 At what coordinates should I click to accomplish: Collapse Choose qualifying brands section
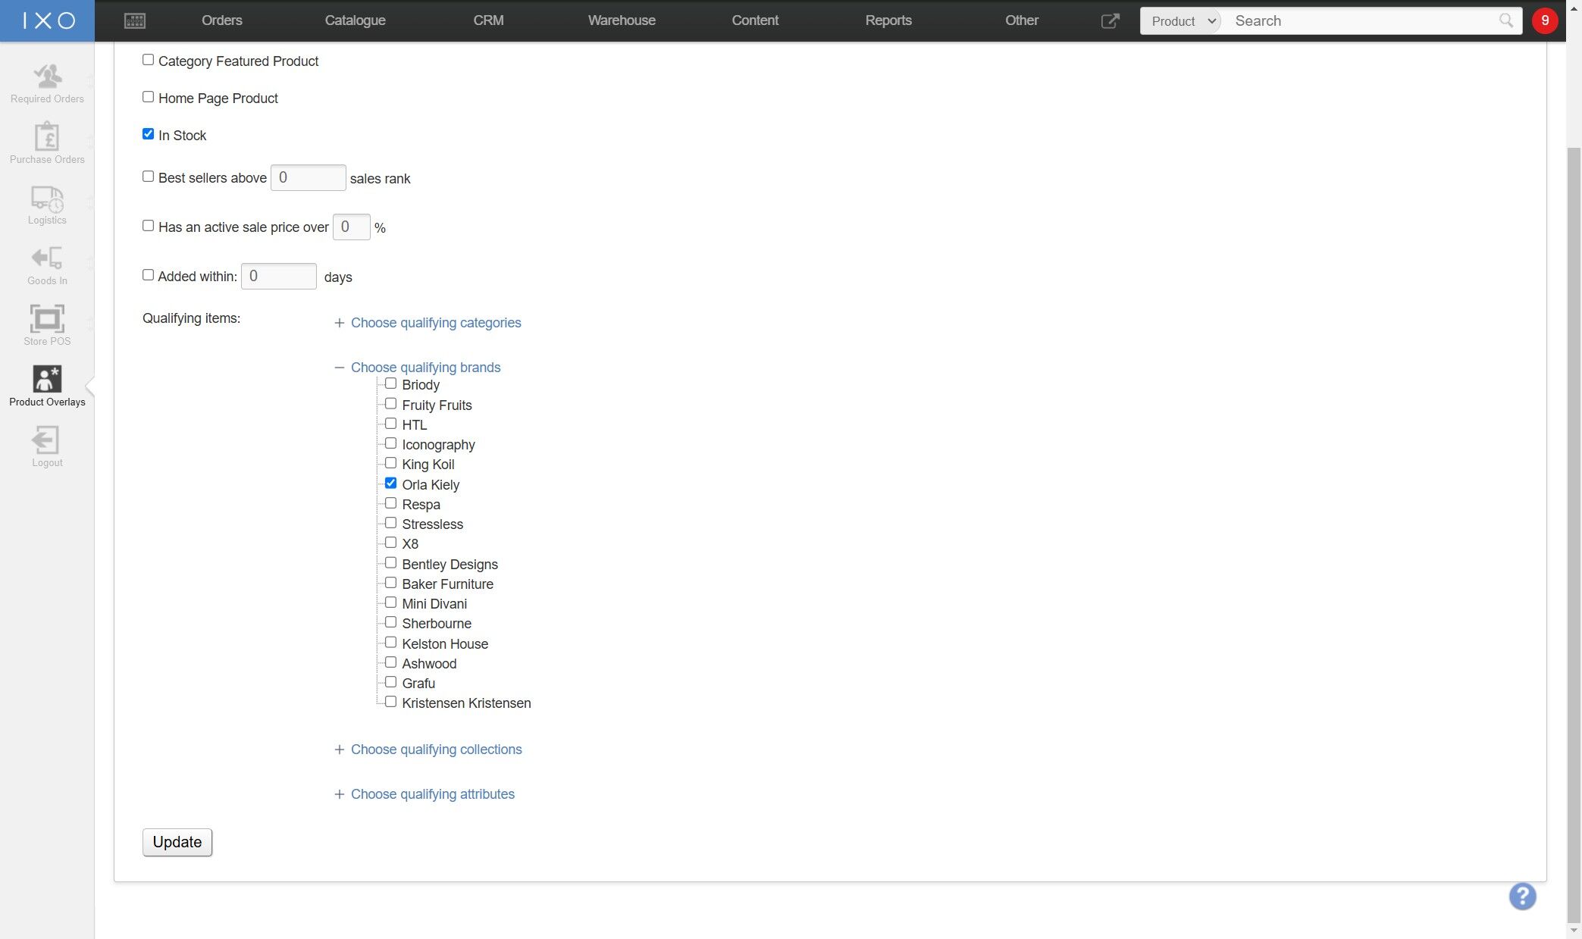point(425,368)
